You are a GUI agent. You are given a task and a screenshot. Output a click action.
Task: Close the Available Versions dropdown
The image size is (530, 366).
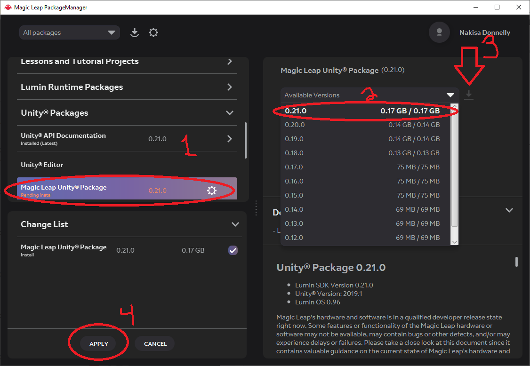(x=370, y=95)
